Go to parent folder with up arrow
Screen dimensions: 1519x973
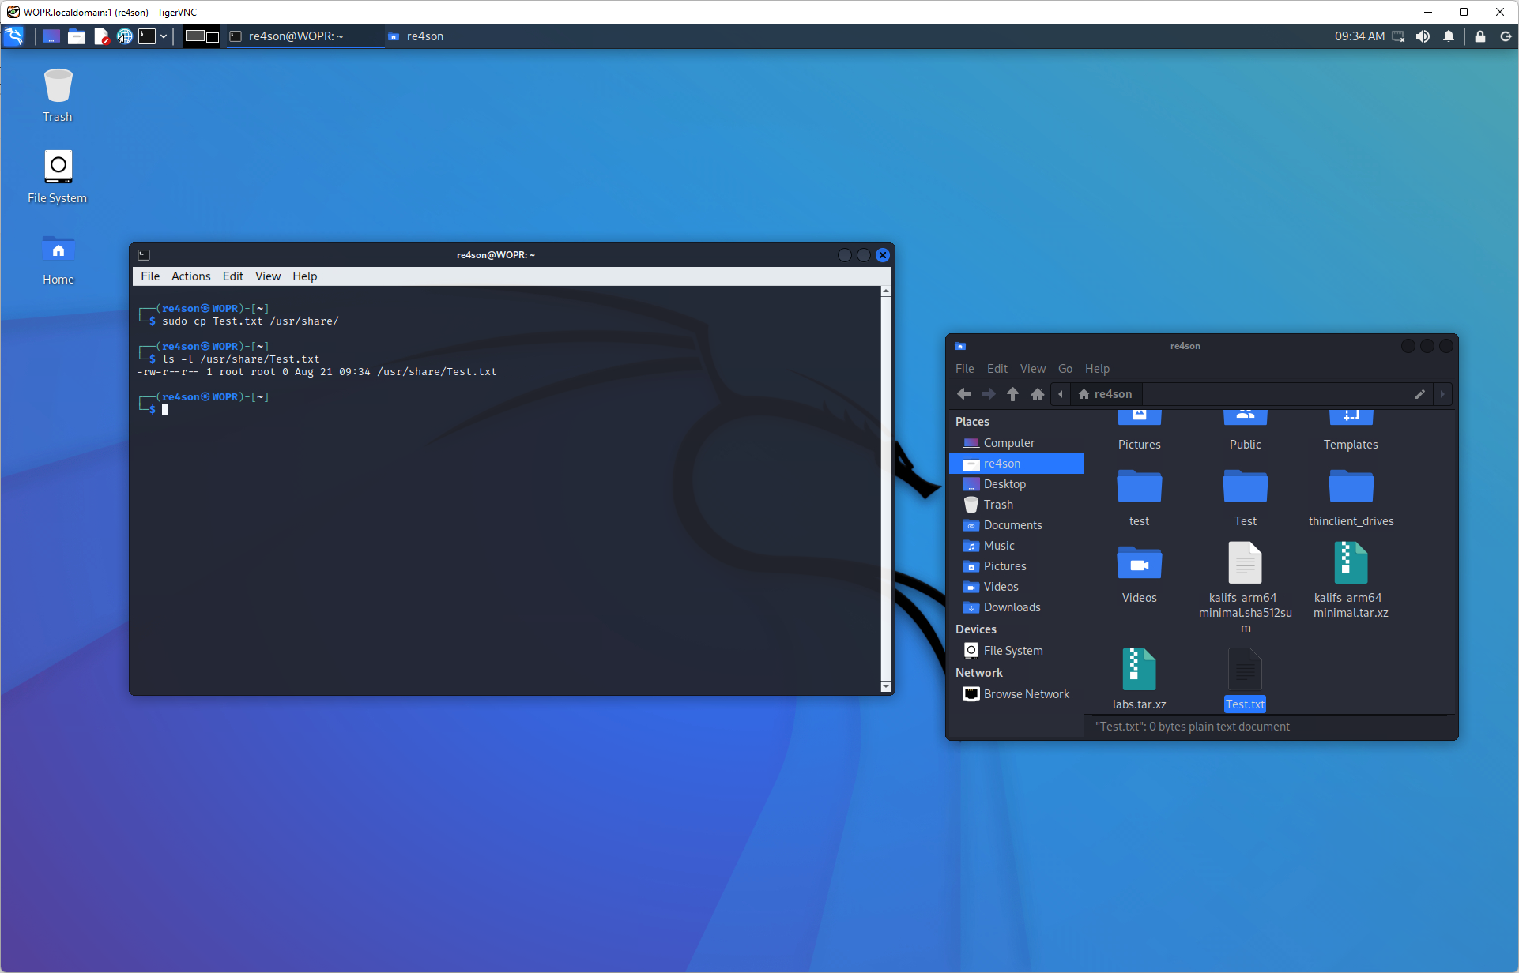click(1012, 394)
